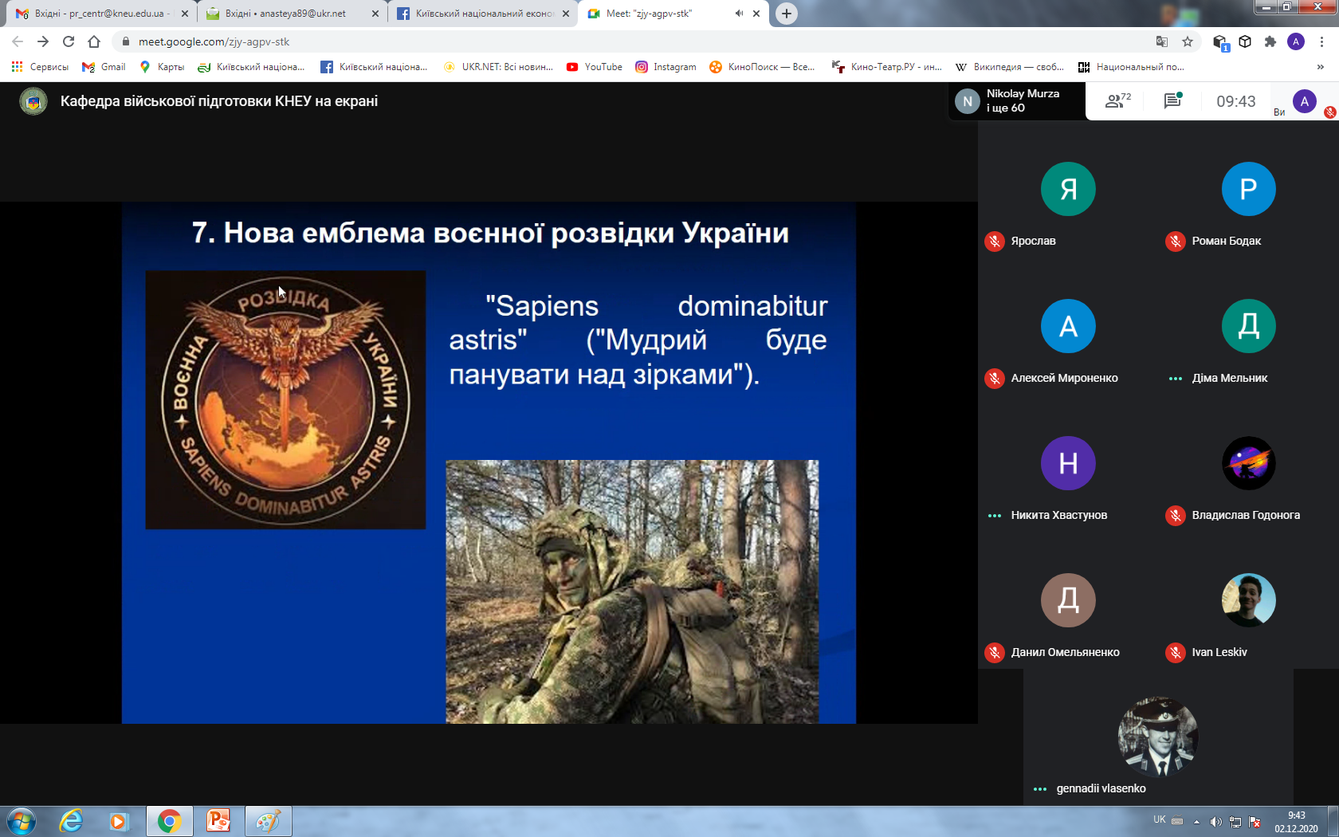
Task: Expand the hidden bookmarks overflow chevron
Action: tap(1321, 67)
